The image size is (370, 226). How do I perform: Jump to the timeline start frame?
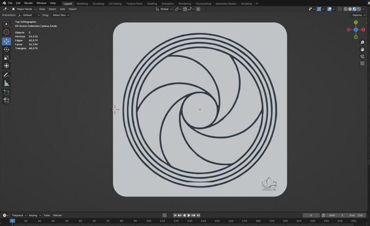tap(175, 215)
